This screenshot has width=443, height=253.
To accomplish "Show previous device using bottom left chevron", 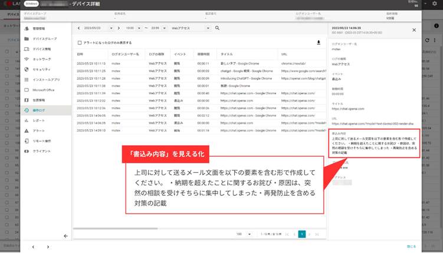I will pos(33,247).
